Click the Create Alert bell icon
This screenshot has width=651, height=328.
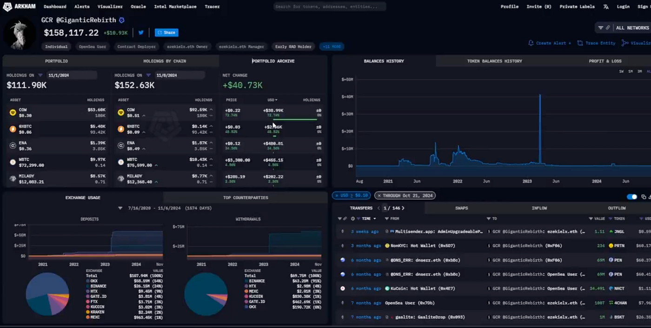pos(531,43)
